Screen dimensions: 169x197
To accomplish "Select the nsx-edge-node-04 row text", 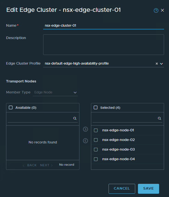I will point(118,159).
